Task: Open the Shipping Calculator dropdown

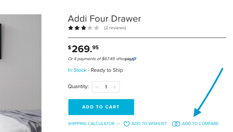Action: [x=94, y=124]
